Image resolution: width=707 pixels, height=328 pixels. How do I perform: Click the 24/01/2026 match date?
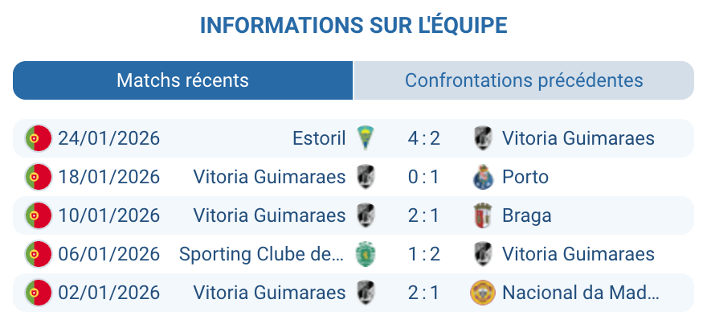pyautogui.click(x=108, y=138)
